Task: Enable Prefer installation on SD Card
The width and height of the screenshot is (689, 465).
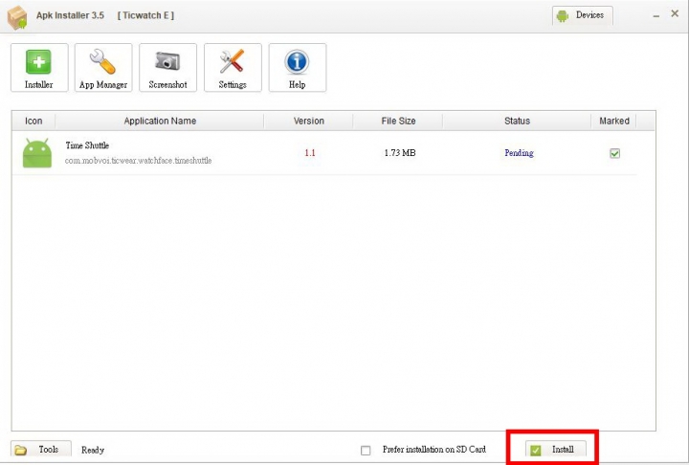Action: pyautogui.click(x=366, y=451)
